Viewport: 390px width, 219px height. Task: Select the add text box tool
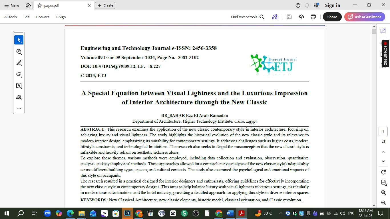tap(19, 86)
